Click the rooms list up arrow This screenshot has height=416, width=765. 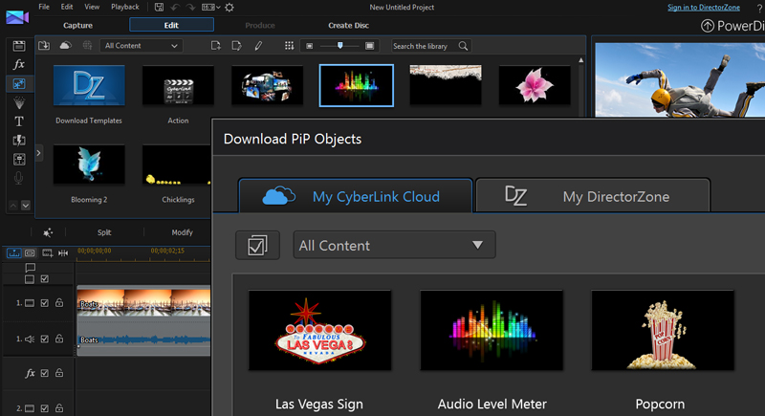point(13,206)
